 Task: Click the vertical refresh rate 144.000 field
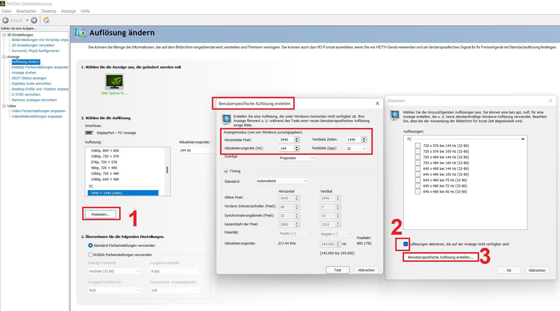tap(328, 244)
